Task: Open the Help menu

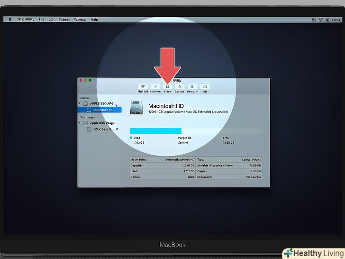Action: 94,19
